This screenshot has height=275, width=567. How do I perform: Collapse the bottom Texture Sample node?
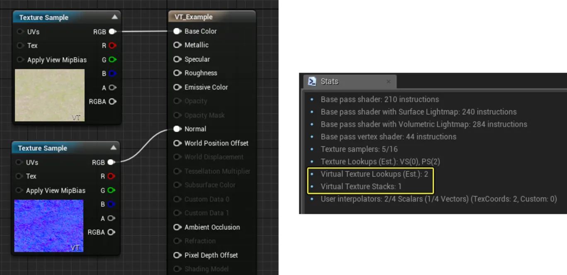113,148
